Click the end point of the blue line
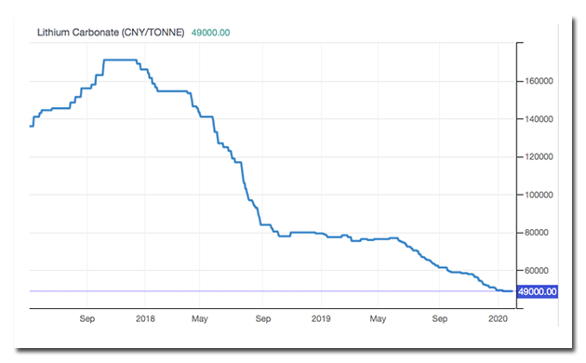 pyautogui.click(x=512, y=291)
